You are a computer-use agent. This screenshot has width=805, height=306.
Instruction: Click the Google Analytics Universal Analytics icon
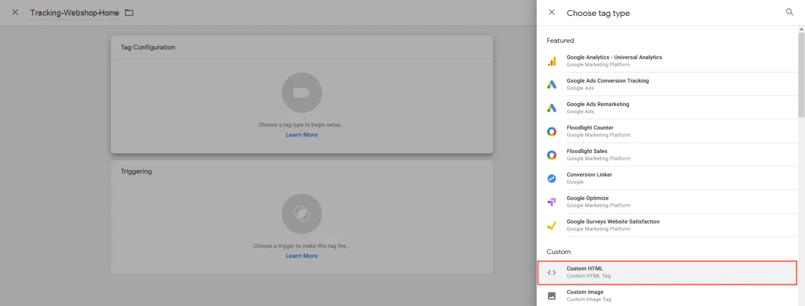552,61
